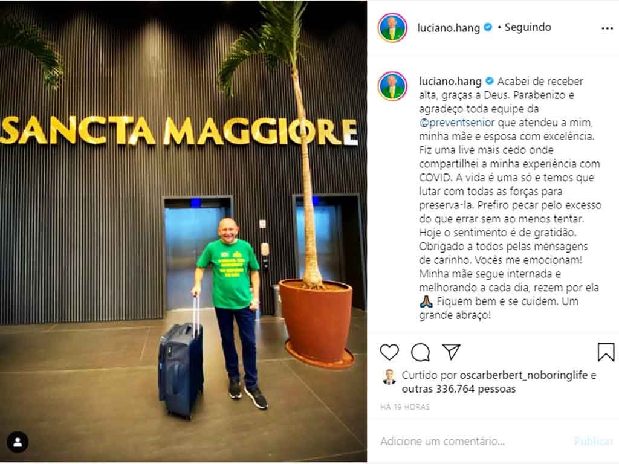This screenshot has width=619, height=464.
Task: Open the three-dot more options menu
Action: coord(607,28)
